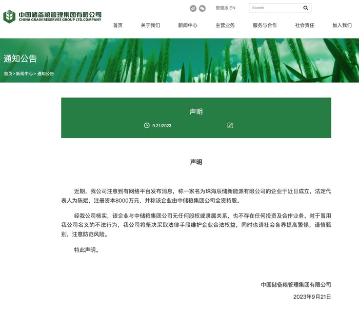This screenshot has height=312, width=359.
Task: Click the clock icon beside 9.21/2023
Action: (x=147, y=125)
